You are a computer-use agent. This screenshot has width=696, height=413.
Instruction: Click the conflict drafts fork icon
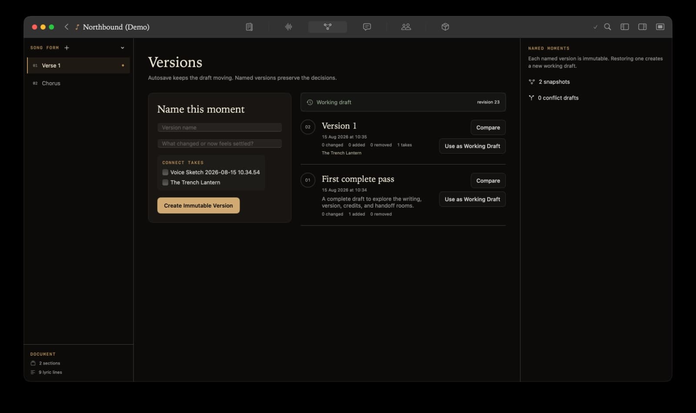pos(531,98)
